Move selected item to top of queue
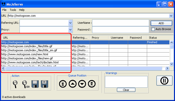175x101 pixels. click(63, 84)
